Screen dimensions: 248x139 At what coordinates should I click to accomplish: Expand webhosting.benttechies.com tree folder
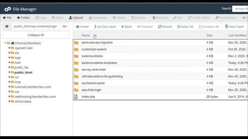coord(9,97)
